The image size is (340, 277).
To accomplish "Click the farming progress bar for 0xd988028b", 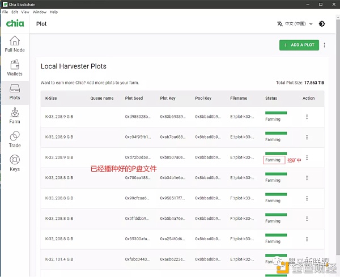I will coord(276,113).
